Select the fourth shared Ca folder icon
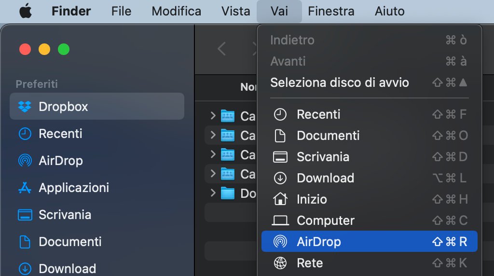This screenshot has width=494, height=276. (x=228, y=174)
